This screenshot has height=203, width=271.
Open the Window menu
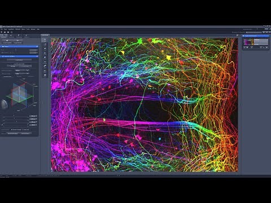[33, 29]
